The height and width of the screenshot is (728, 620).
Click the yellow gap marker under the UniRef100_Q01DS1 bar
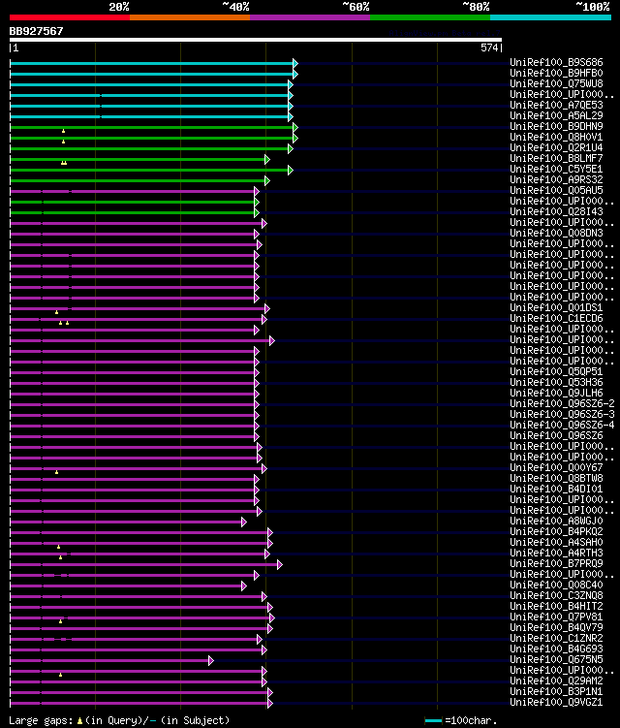tap(56, 312)
